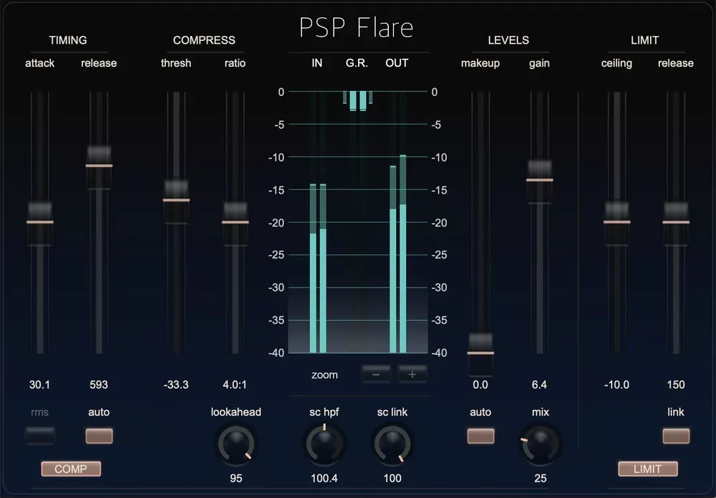Click the LIMIT enable button
Image resolution: width=716 pixels, height=498 pixels.
click(647, 469)
